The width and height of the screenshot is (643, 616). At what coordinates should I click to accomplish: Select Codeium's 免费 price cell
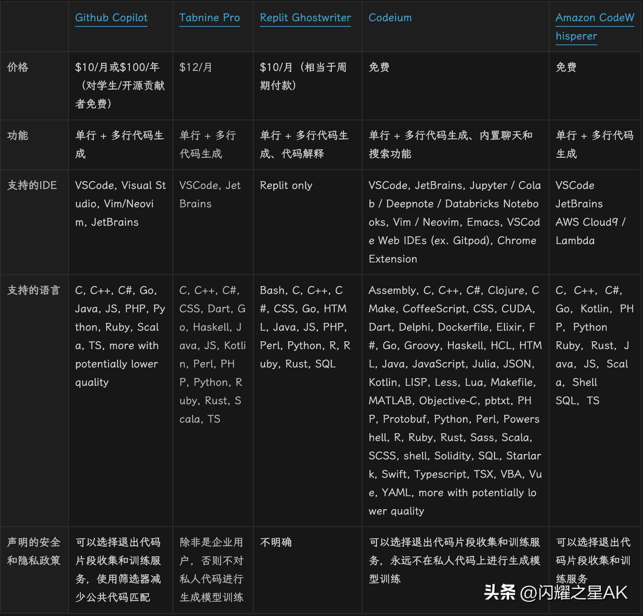379,67
